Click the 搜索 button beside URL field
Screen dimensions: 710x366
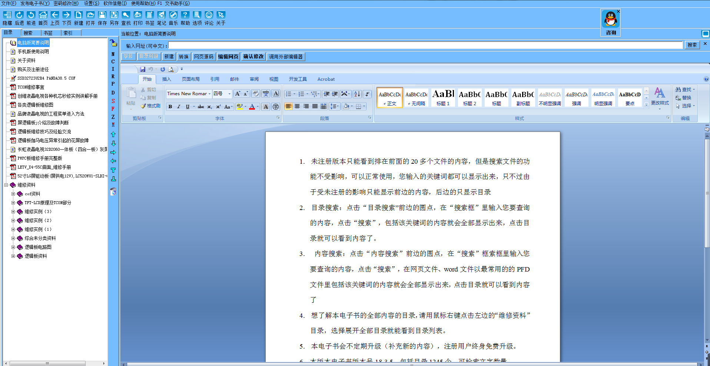[x=692, y=45]
